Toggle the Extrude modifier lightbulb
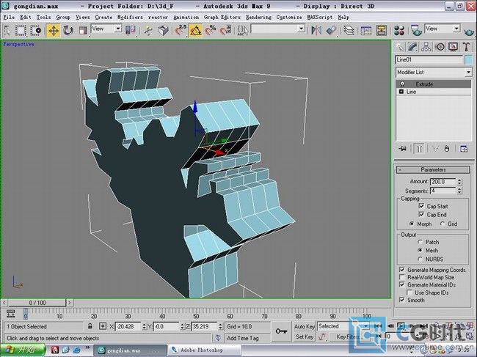The width and height of the screenshot is (477, 357). point(402,84)
